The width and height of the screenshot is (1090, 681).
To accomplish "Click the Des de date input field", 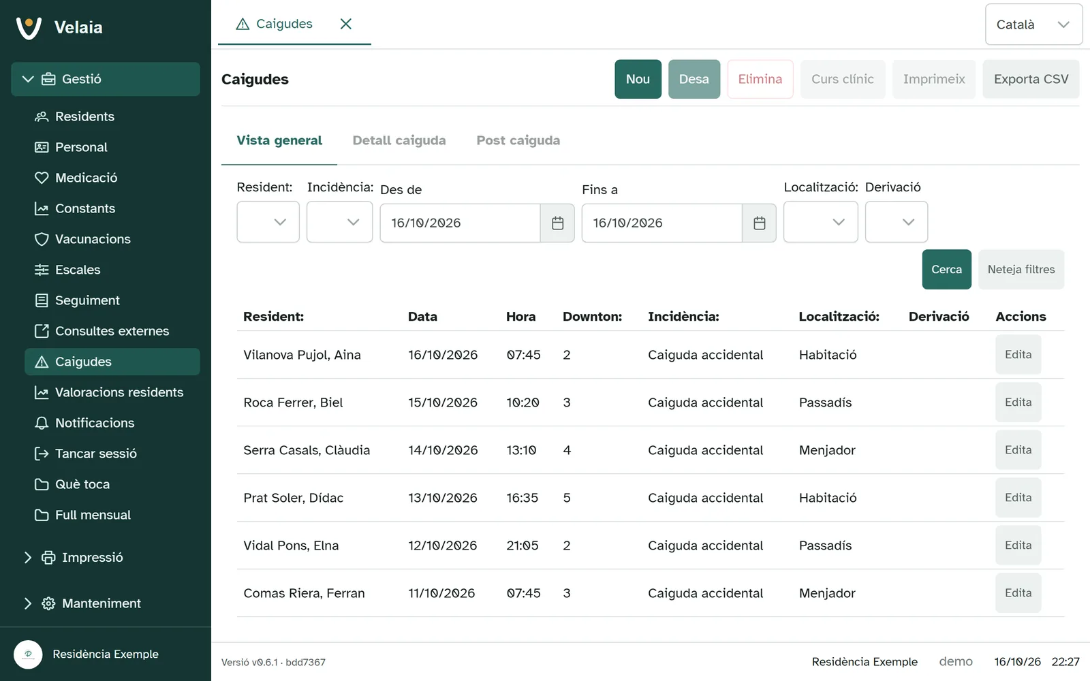I will tap(461, 223).
